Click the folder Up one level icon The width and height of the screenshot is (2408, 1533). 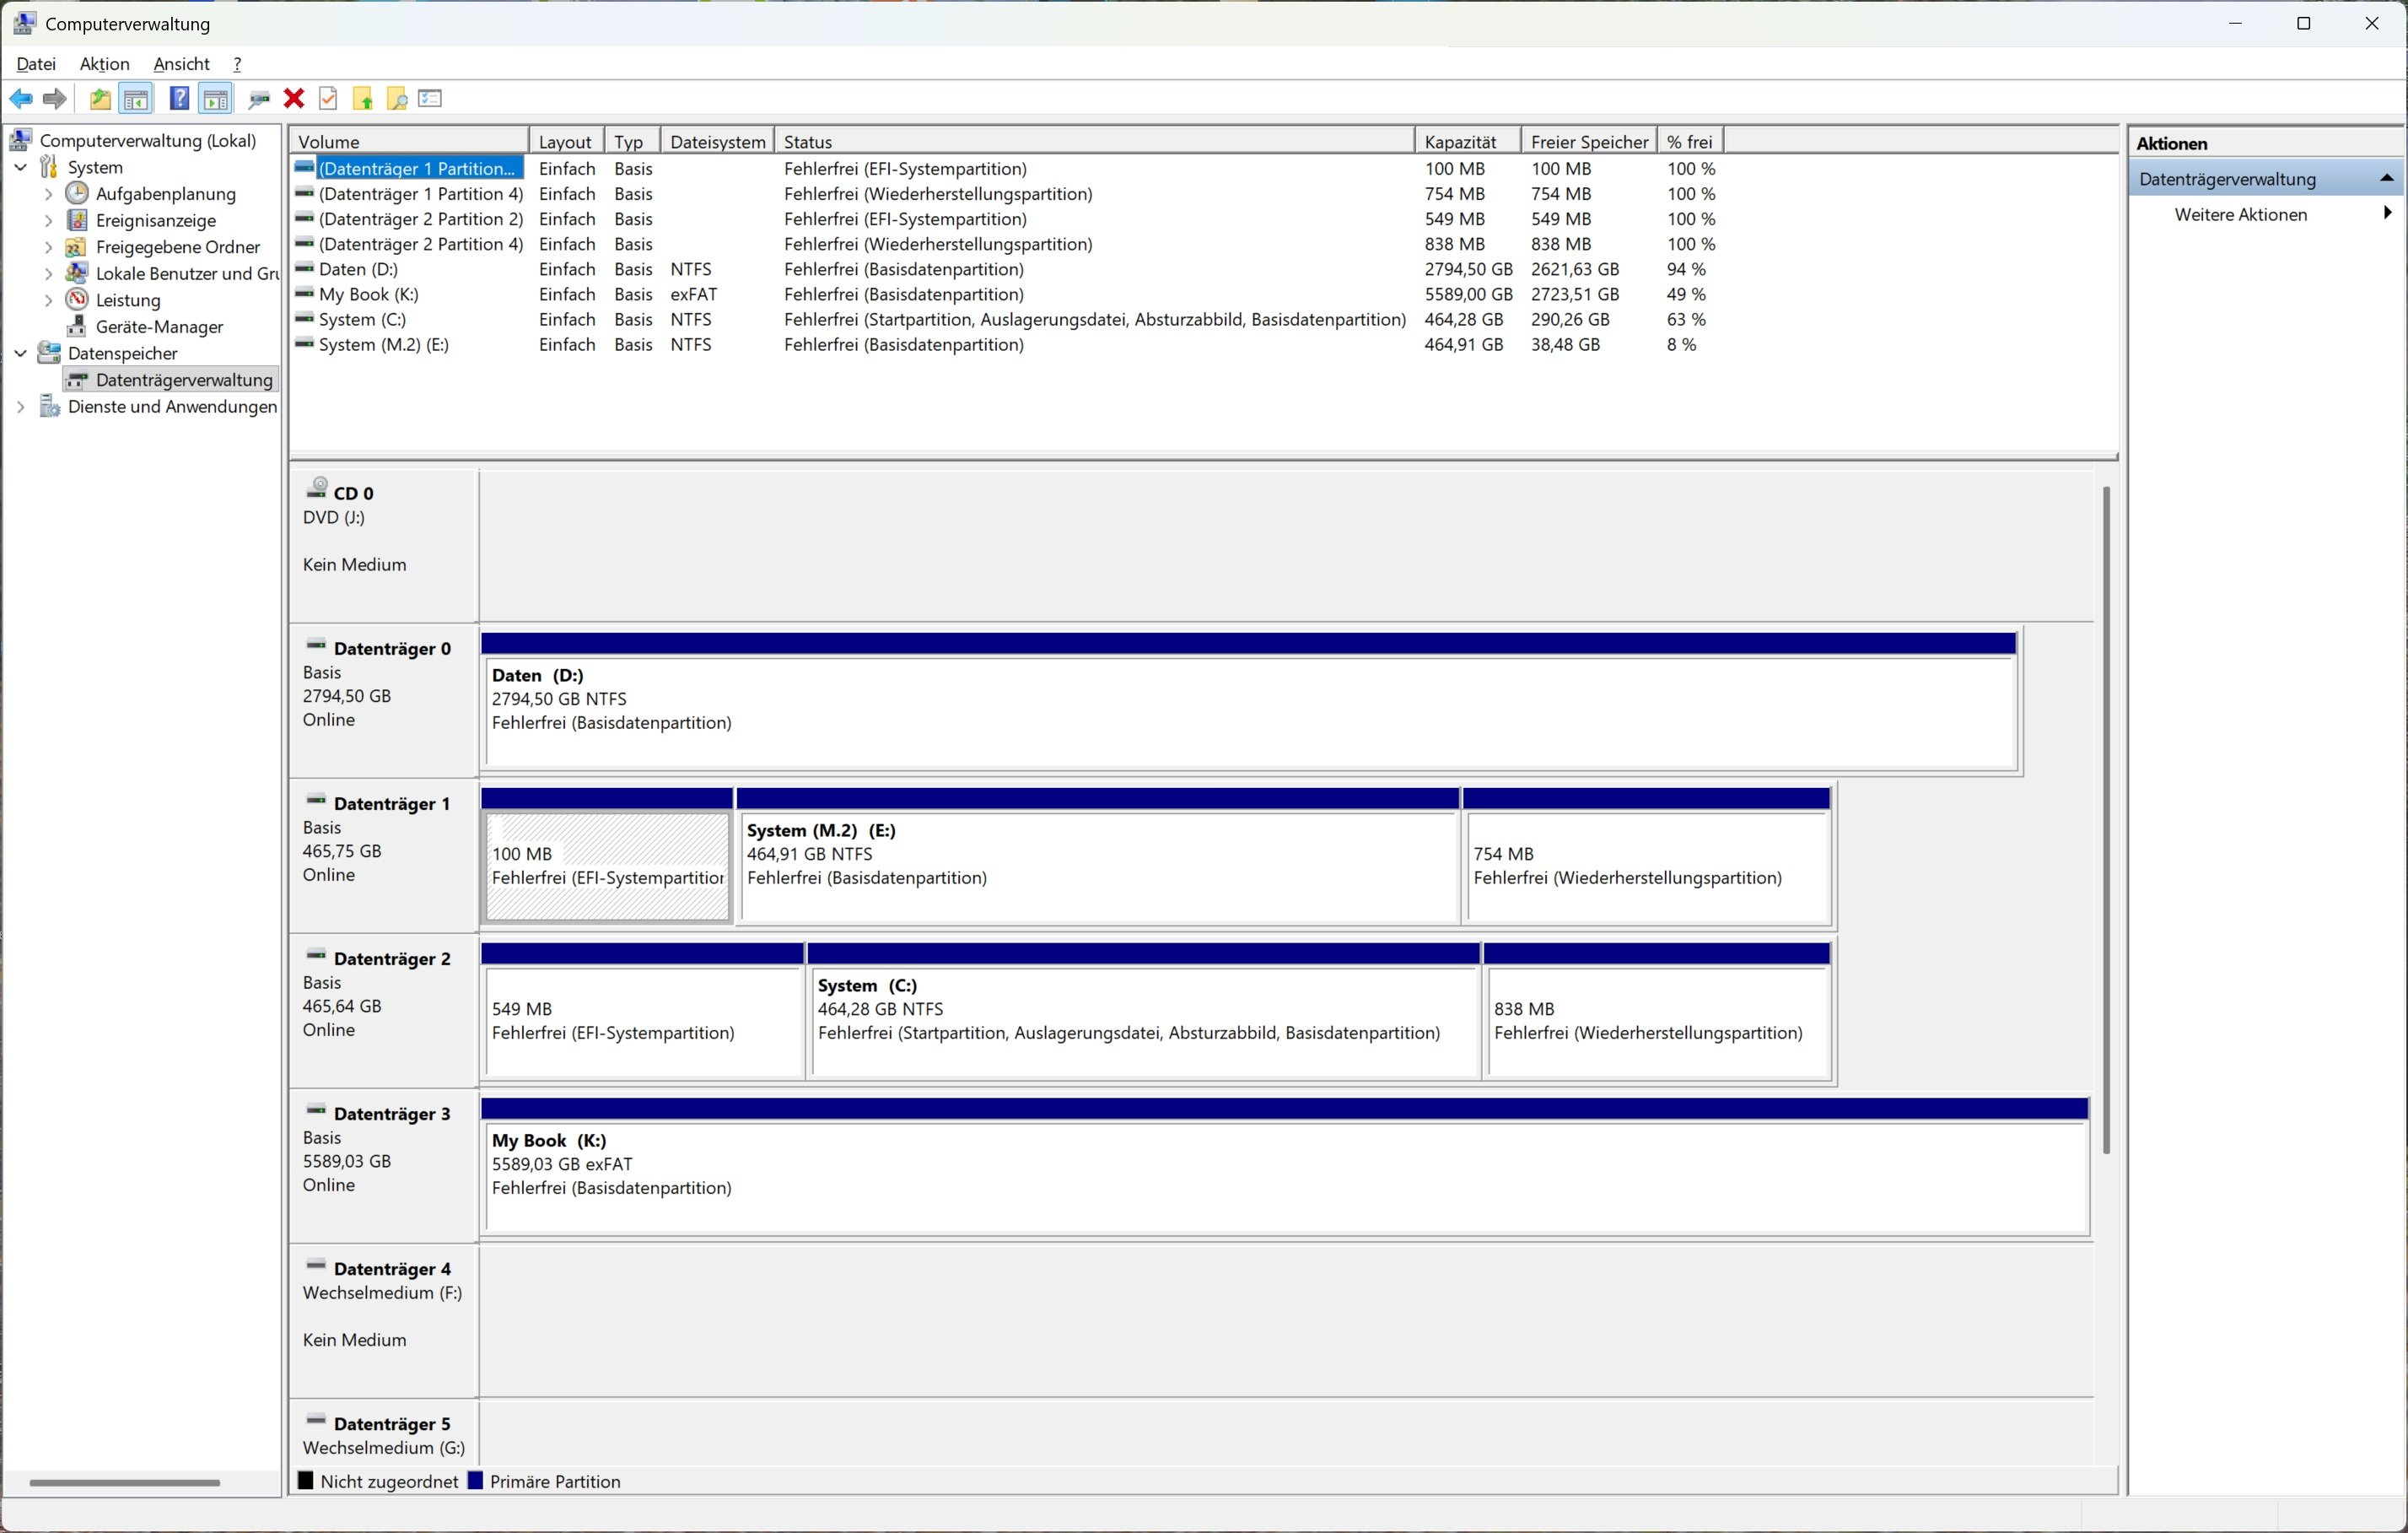point(99,98)
